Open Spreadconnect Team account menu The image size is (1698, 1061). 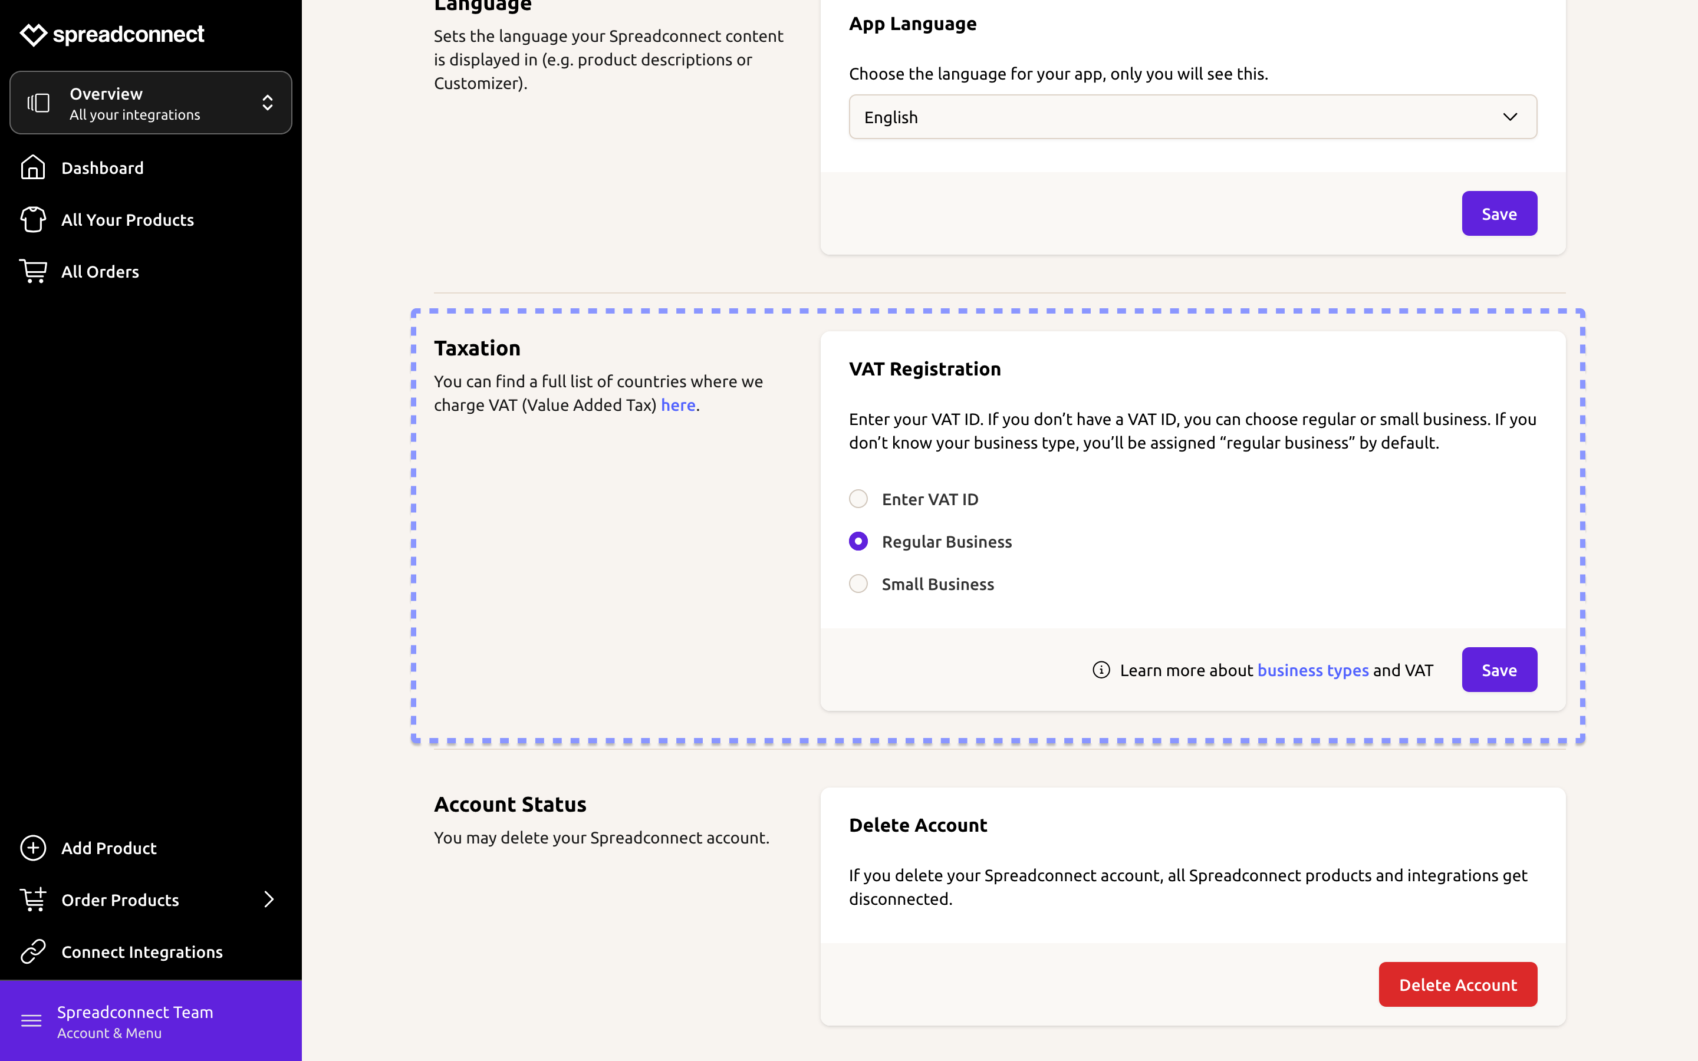click(x=151, y=1021)
